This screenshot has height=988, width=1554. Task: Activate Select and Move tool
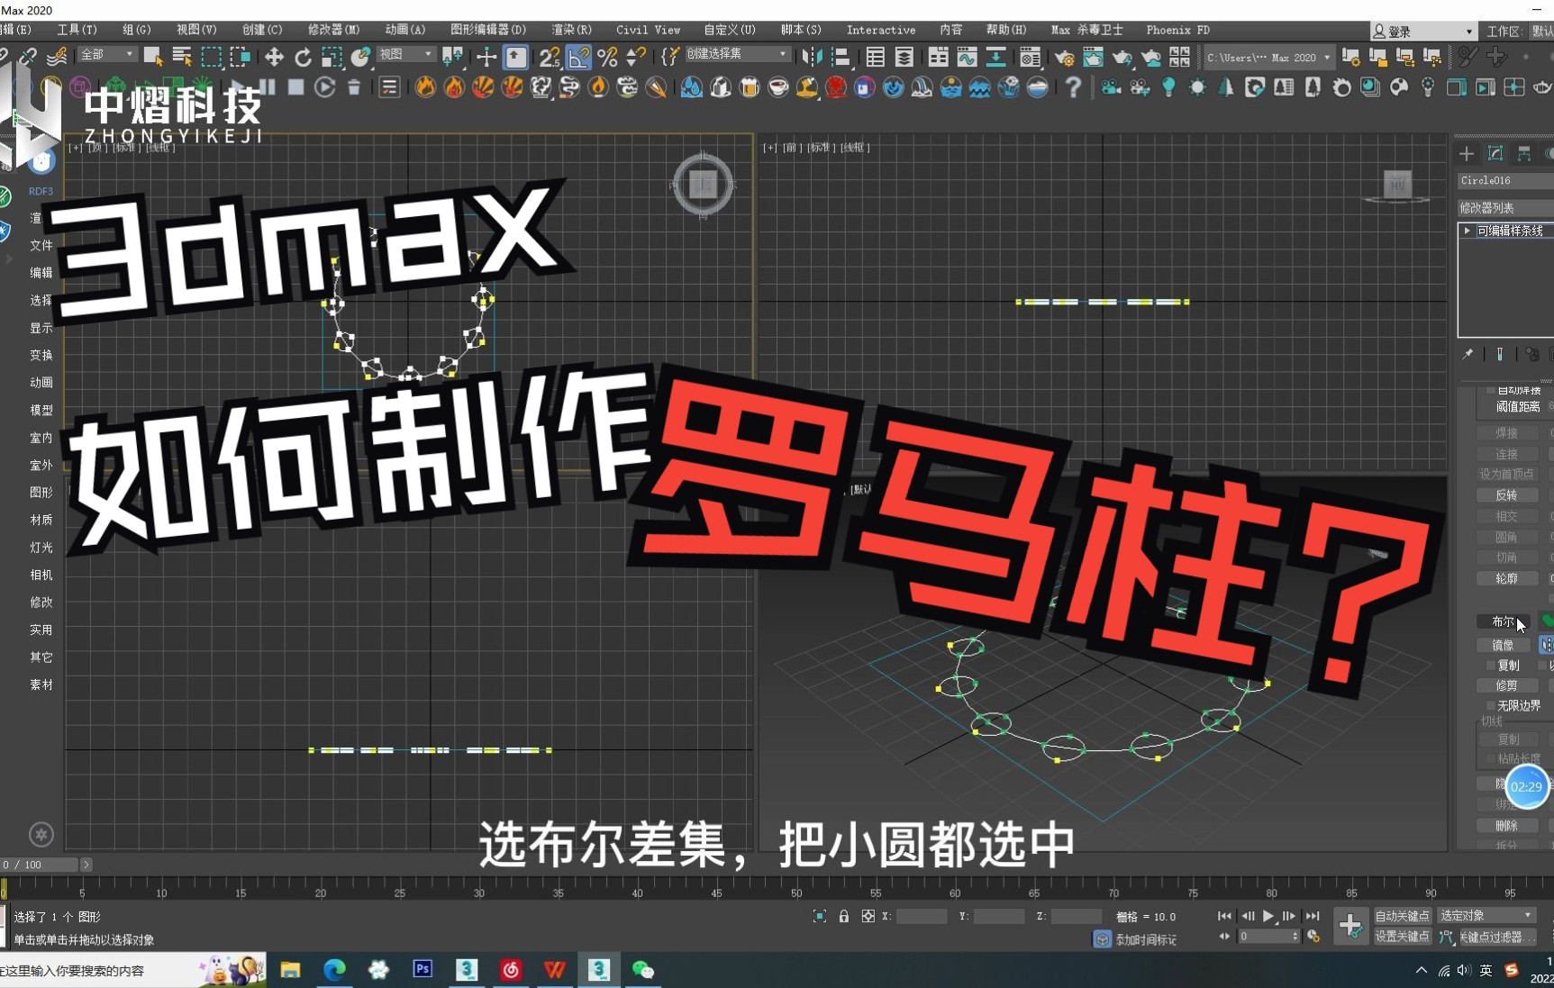click(x=274, y=57)
